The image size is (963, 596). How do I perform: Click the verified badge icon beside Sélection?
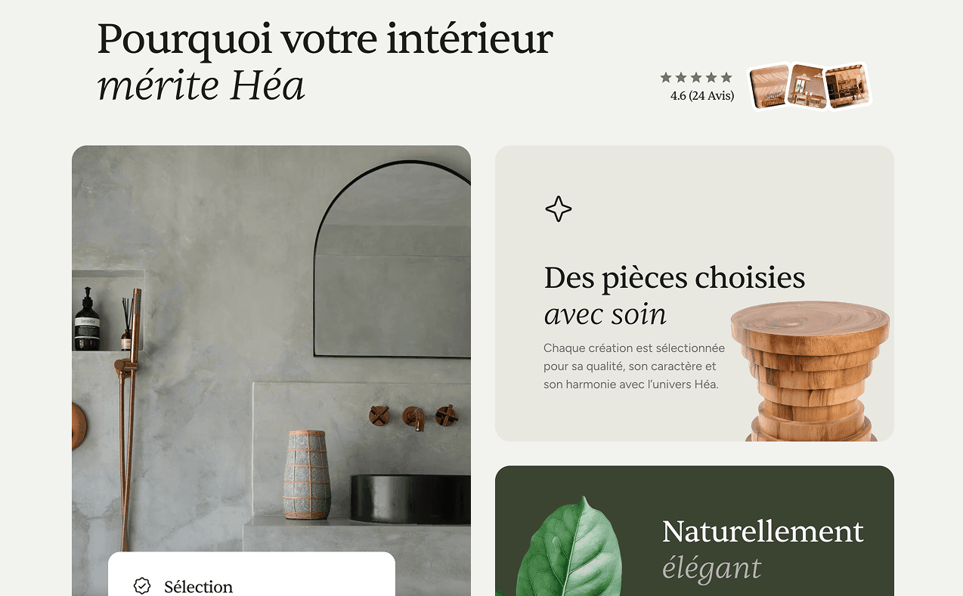click(141, 586)
